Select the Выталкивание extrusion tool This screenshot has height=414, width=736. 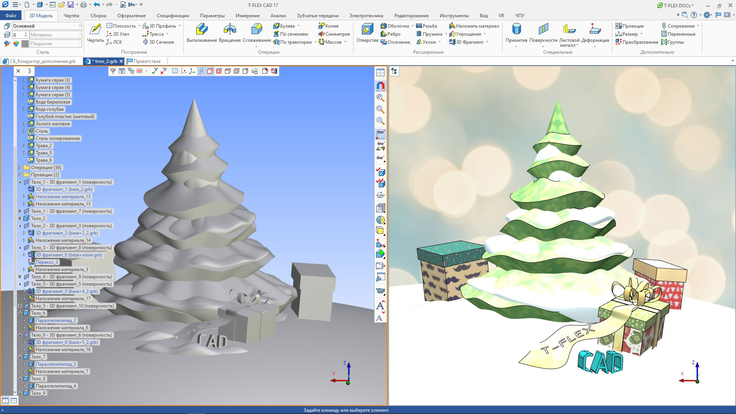click(202, 33)
